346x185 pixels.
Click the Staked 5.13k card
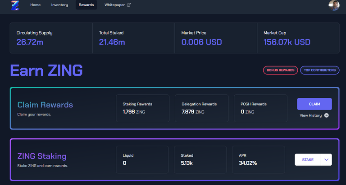200,160
